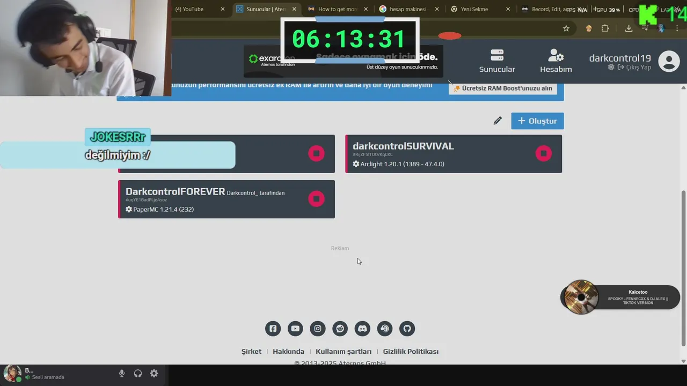Open the DarkcontrolFOREVER server card
The height and width of the screenshot is (386, 687).
pyautogui.click(x=226, y=199)
